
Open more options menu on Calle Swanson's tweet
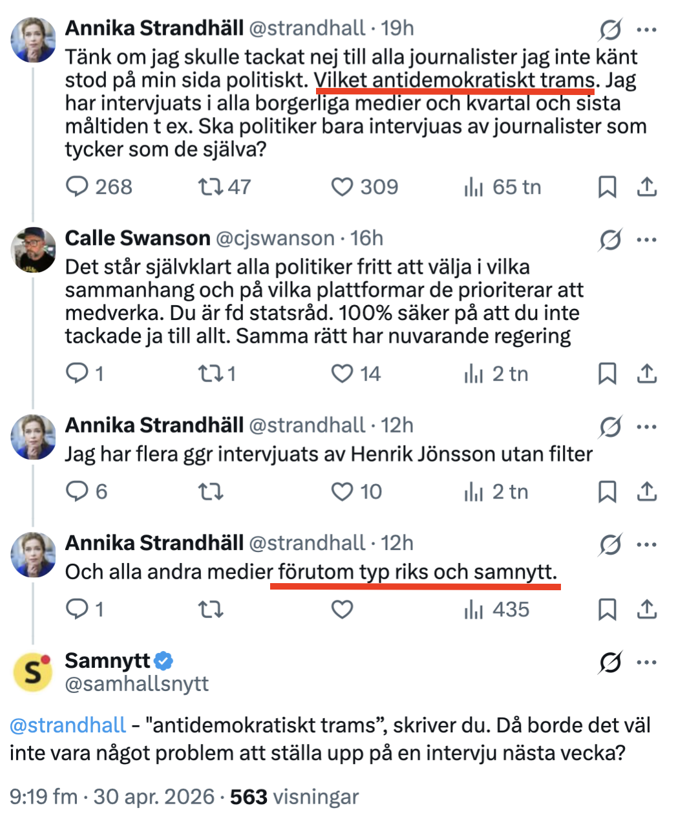646,240
